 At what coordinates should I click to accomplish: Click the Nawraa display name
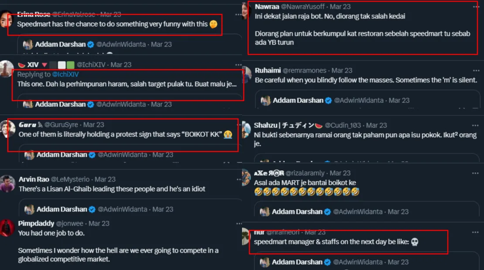pos(267,7)
